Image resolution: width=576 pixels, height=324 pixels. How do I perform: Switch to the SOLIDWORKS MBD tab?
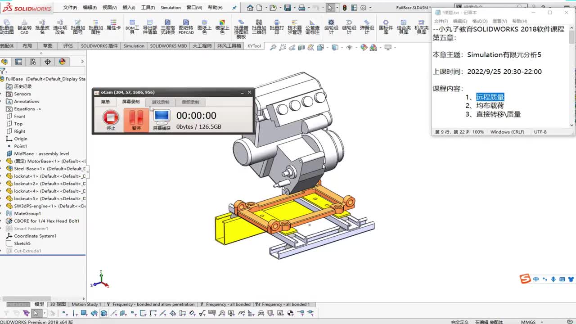(x=168, y=46)
